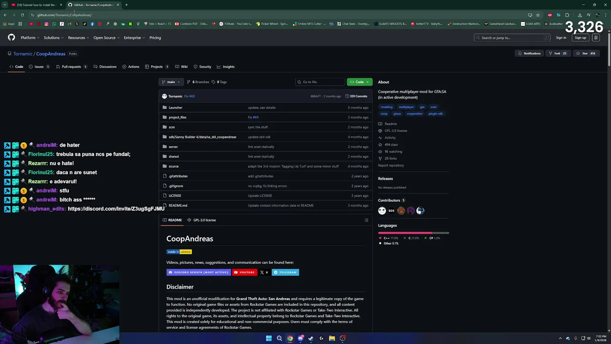Click the languages color bar

(x=413, y=233)
